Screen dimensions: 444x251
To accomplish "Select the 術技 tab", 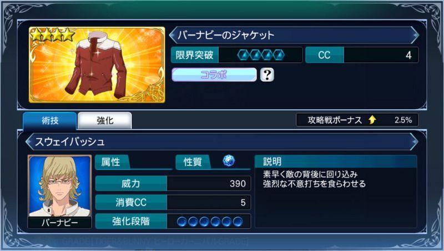I will click(50, 121).
